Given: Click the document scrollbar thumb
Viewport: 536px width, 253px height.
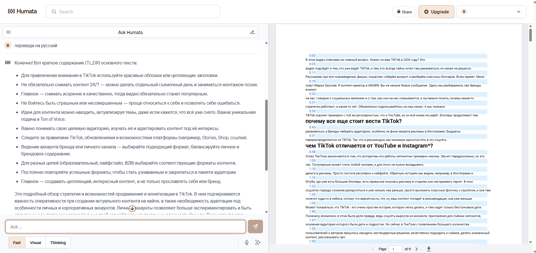Looking at the screenshot, I should tap(530, 35).
